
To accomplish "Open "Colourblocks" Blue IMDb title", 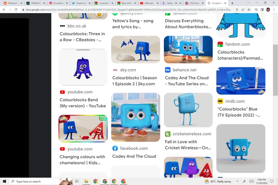I will click(239, 112).
